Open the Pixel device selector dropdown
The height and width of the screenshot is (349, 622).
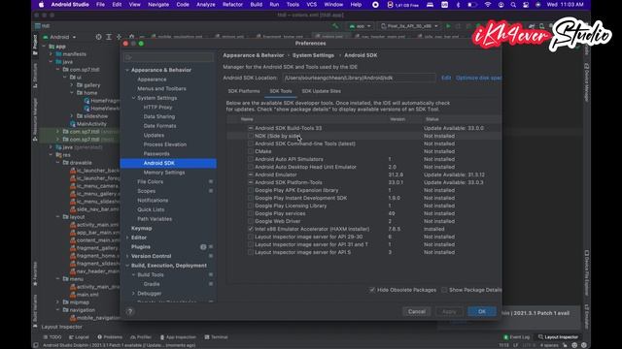(409, 26)
